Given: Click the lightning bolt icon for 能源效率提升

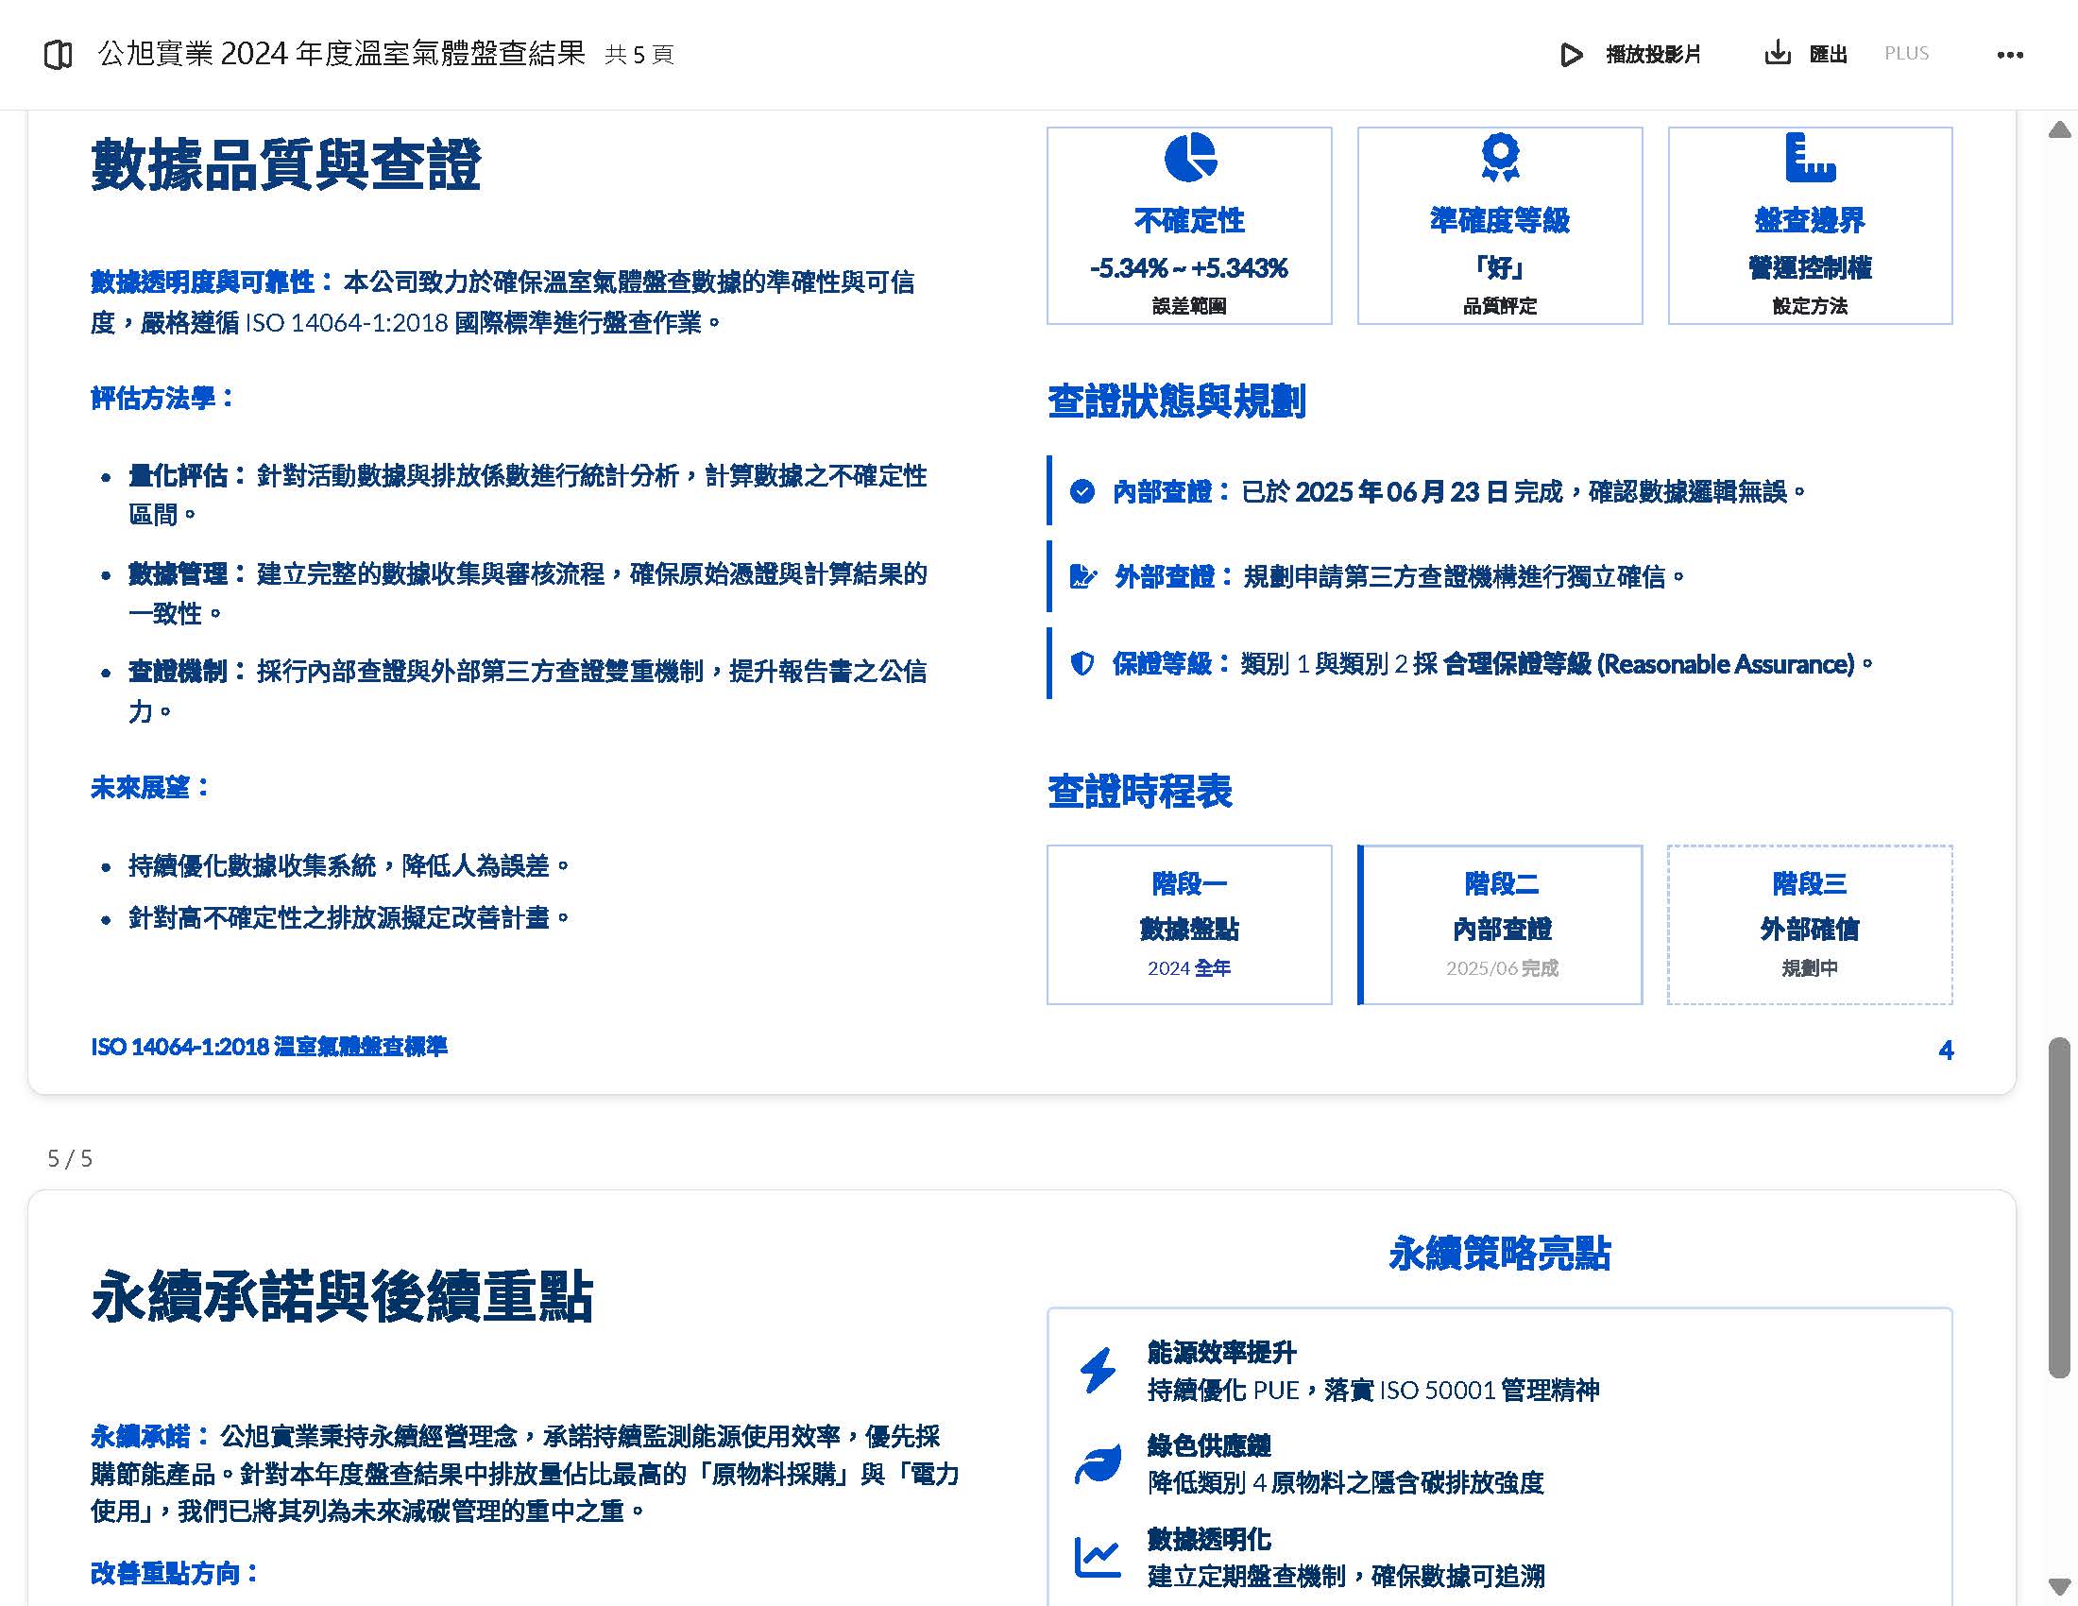Looking at the screenshot, I should 1097,1370.
